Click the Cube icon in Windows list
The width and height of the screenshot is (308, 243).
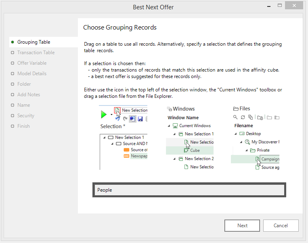(186, 150)
